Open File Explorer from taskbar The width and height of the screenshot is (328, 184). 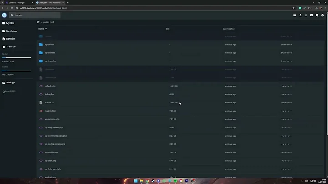point(142,181)
